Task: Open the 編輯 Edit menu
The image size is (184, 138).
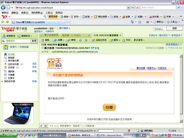Action: (x=15, y=13)
